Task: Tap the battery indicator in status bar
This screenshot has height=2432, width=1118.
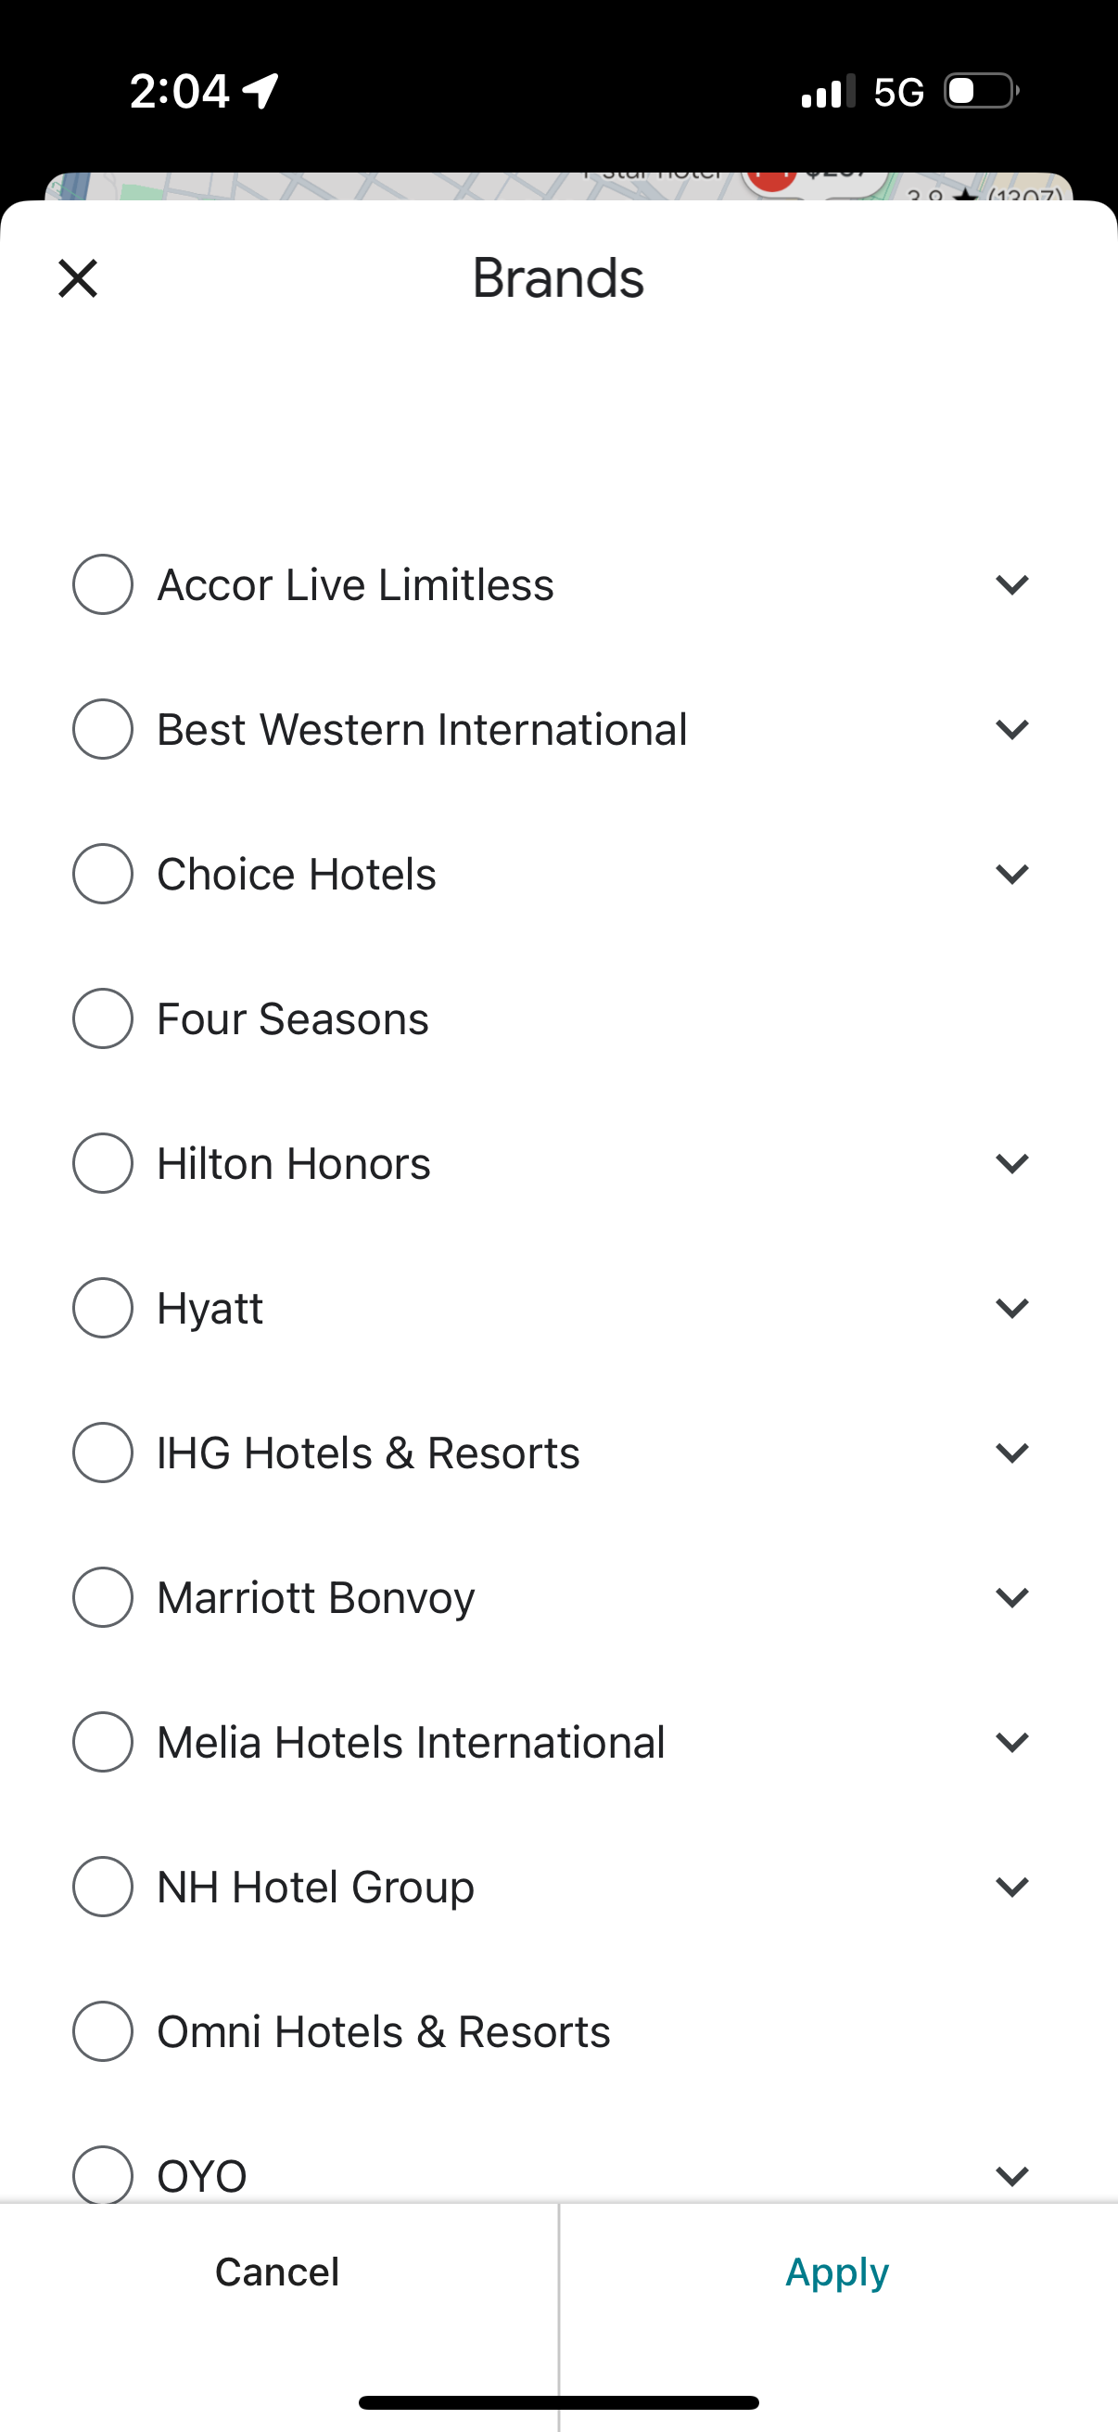Action: [x=981, y=92]
